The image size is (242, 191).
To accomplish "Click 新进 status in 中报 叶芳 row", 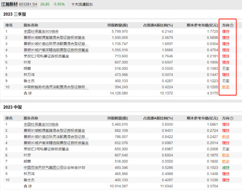I will coord(226,155).
